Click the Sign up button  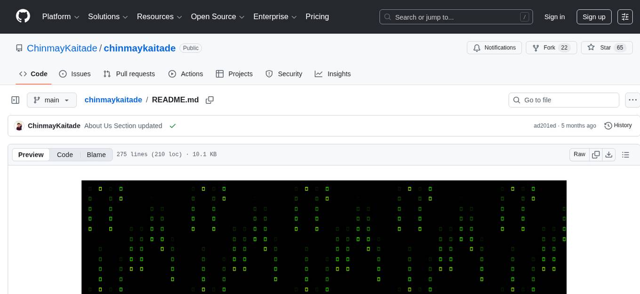[594, 17]
